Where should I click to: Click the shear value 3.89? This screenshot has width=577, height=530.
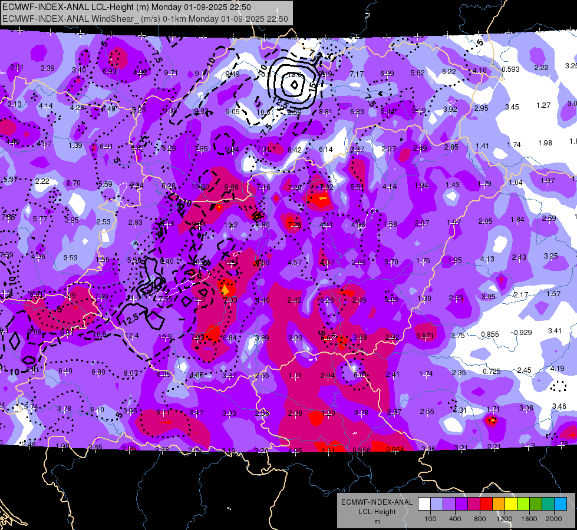click(262, 337)
